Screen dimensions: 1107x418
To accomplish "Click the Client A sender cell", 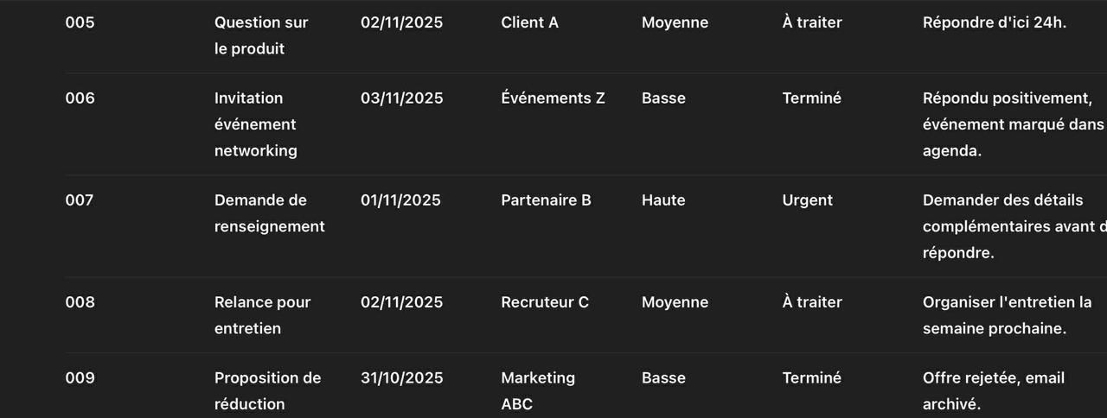I will point(529,23).
